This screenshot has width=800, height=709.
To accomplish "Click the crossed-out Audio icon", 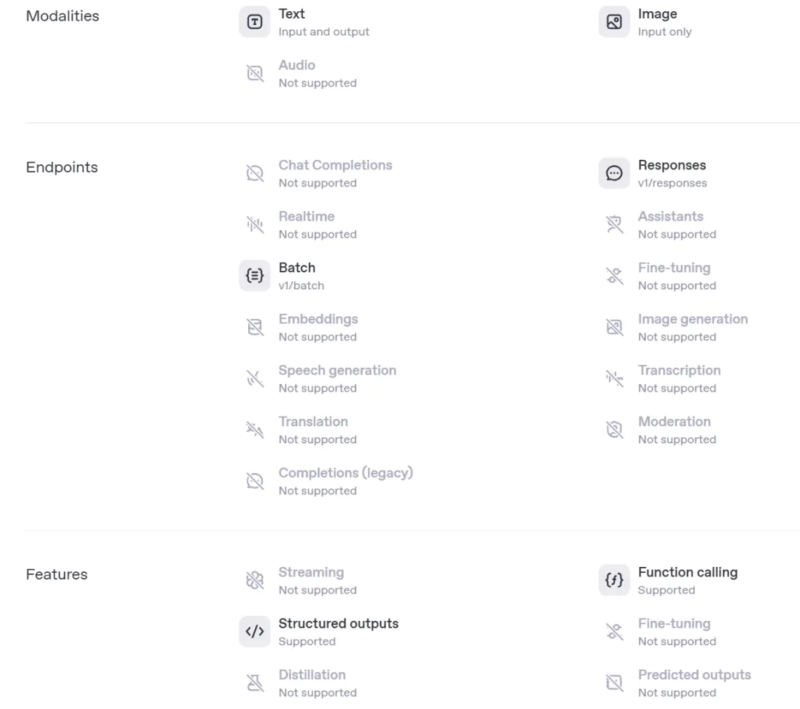I will coord(255,73).
